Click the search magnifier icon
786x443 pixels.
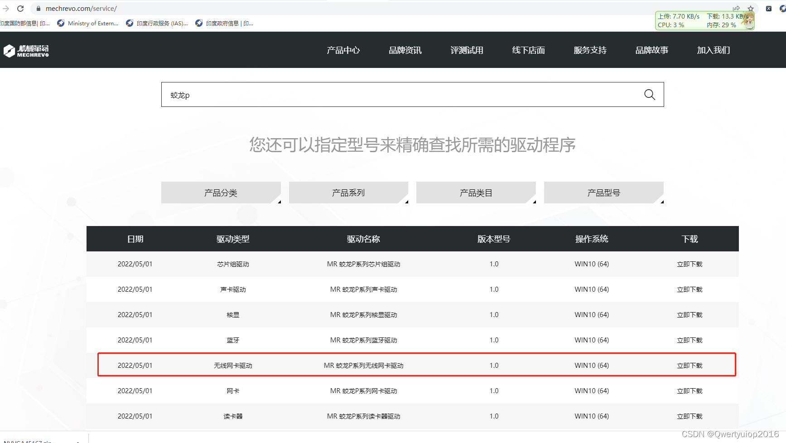(650, 95)
